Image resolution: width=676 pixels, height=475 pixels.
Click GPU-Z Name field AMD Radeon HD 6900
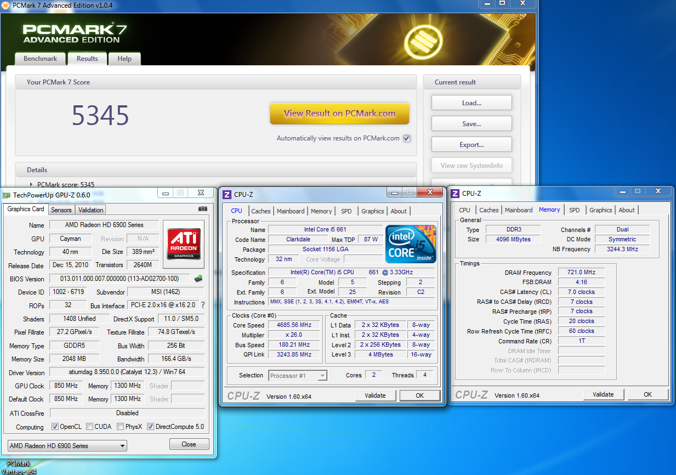point(104,225)
